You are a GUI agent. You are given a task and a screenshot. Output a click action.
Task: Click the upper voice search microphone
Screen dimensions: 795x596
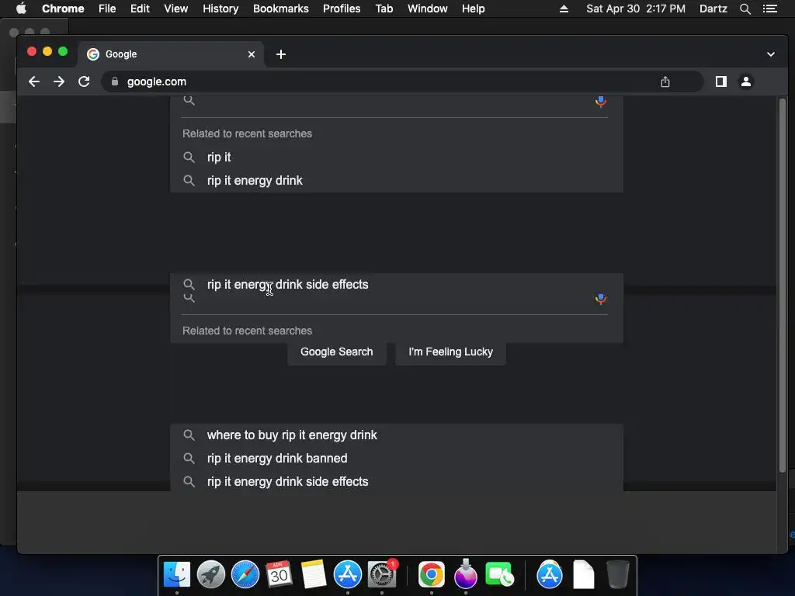pyautogui.click(x=601, y=102)
